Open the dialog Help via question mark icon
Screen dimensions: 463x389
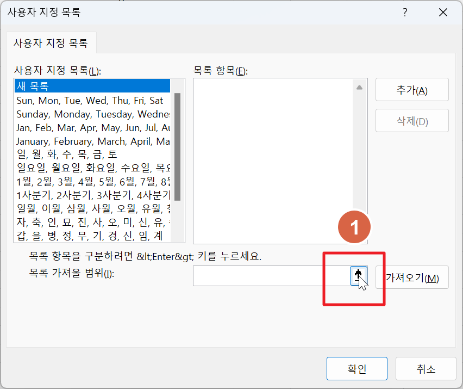click(x=405, y=12)
